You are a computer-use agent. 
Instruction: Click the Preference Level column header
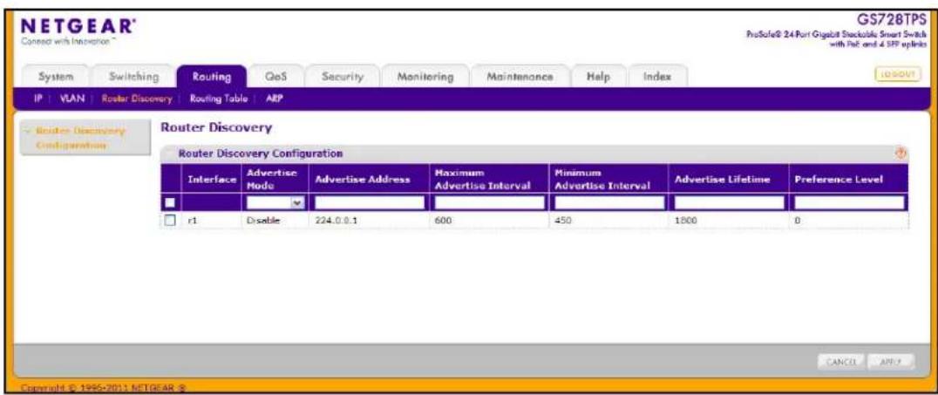point(849,179)
